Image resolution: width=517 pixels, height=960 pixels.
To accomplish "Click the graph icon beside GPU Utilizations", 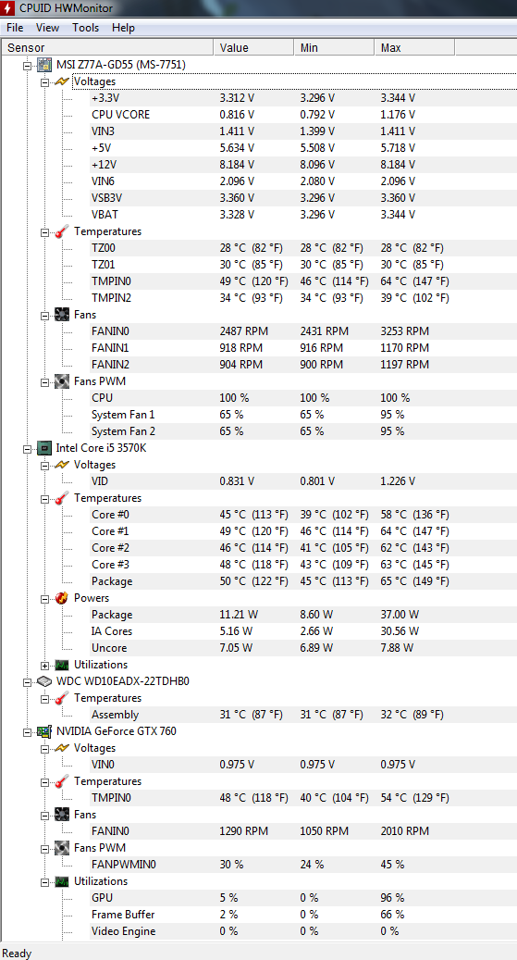I will 62,881.
